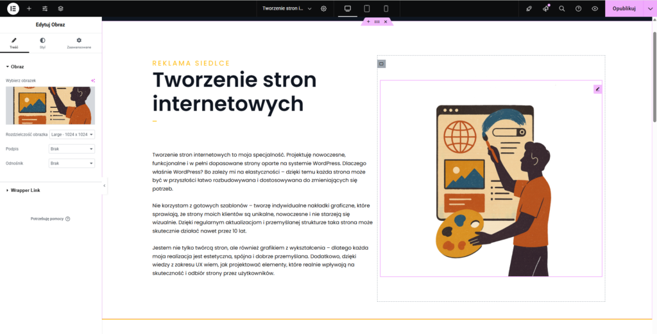This screenshot has height=334, width=657.
Task: Click the pencil edit icon on image widget
Action: pyautogui.click(x=597, y=89)
